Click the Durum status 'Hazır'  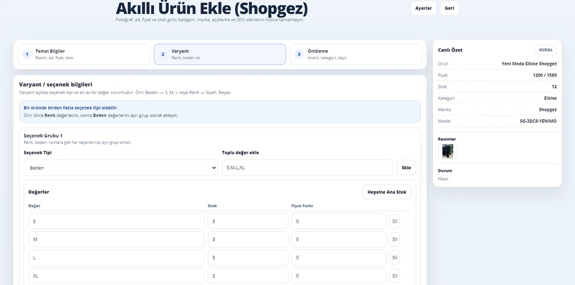click(x=443, y=179)
